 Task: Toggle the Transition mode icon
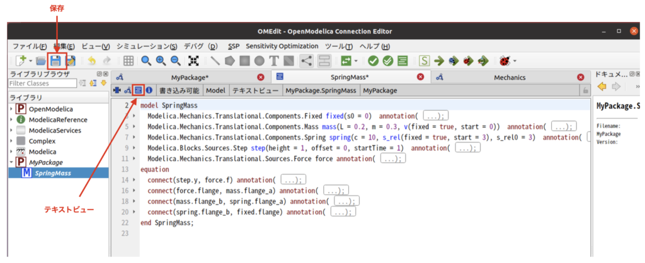pos(325,61)
